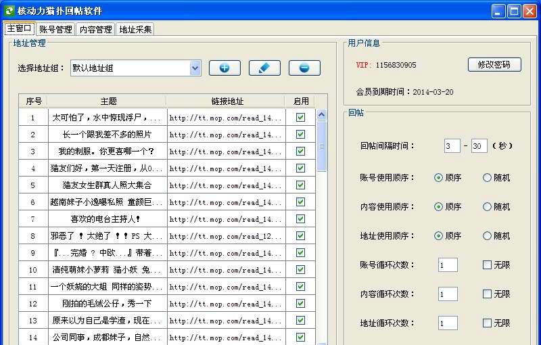
Task: Toggle 启用 checkbox for 我的制服 row
Action: pyautogui.click(x=300, y=152)
